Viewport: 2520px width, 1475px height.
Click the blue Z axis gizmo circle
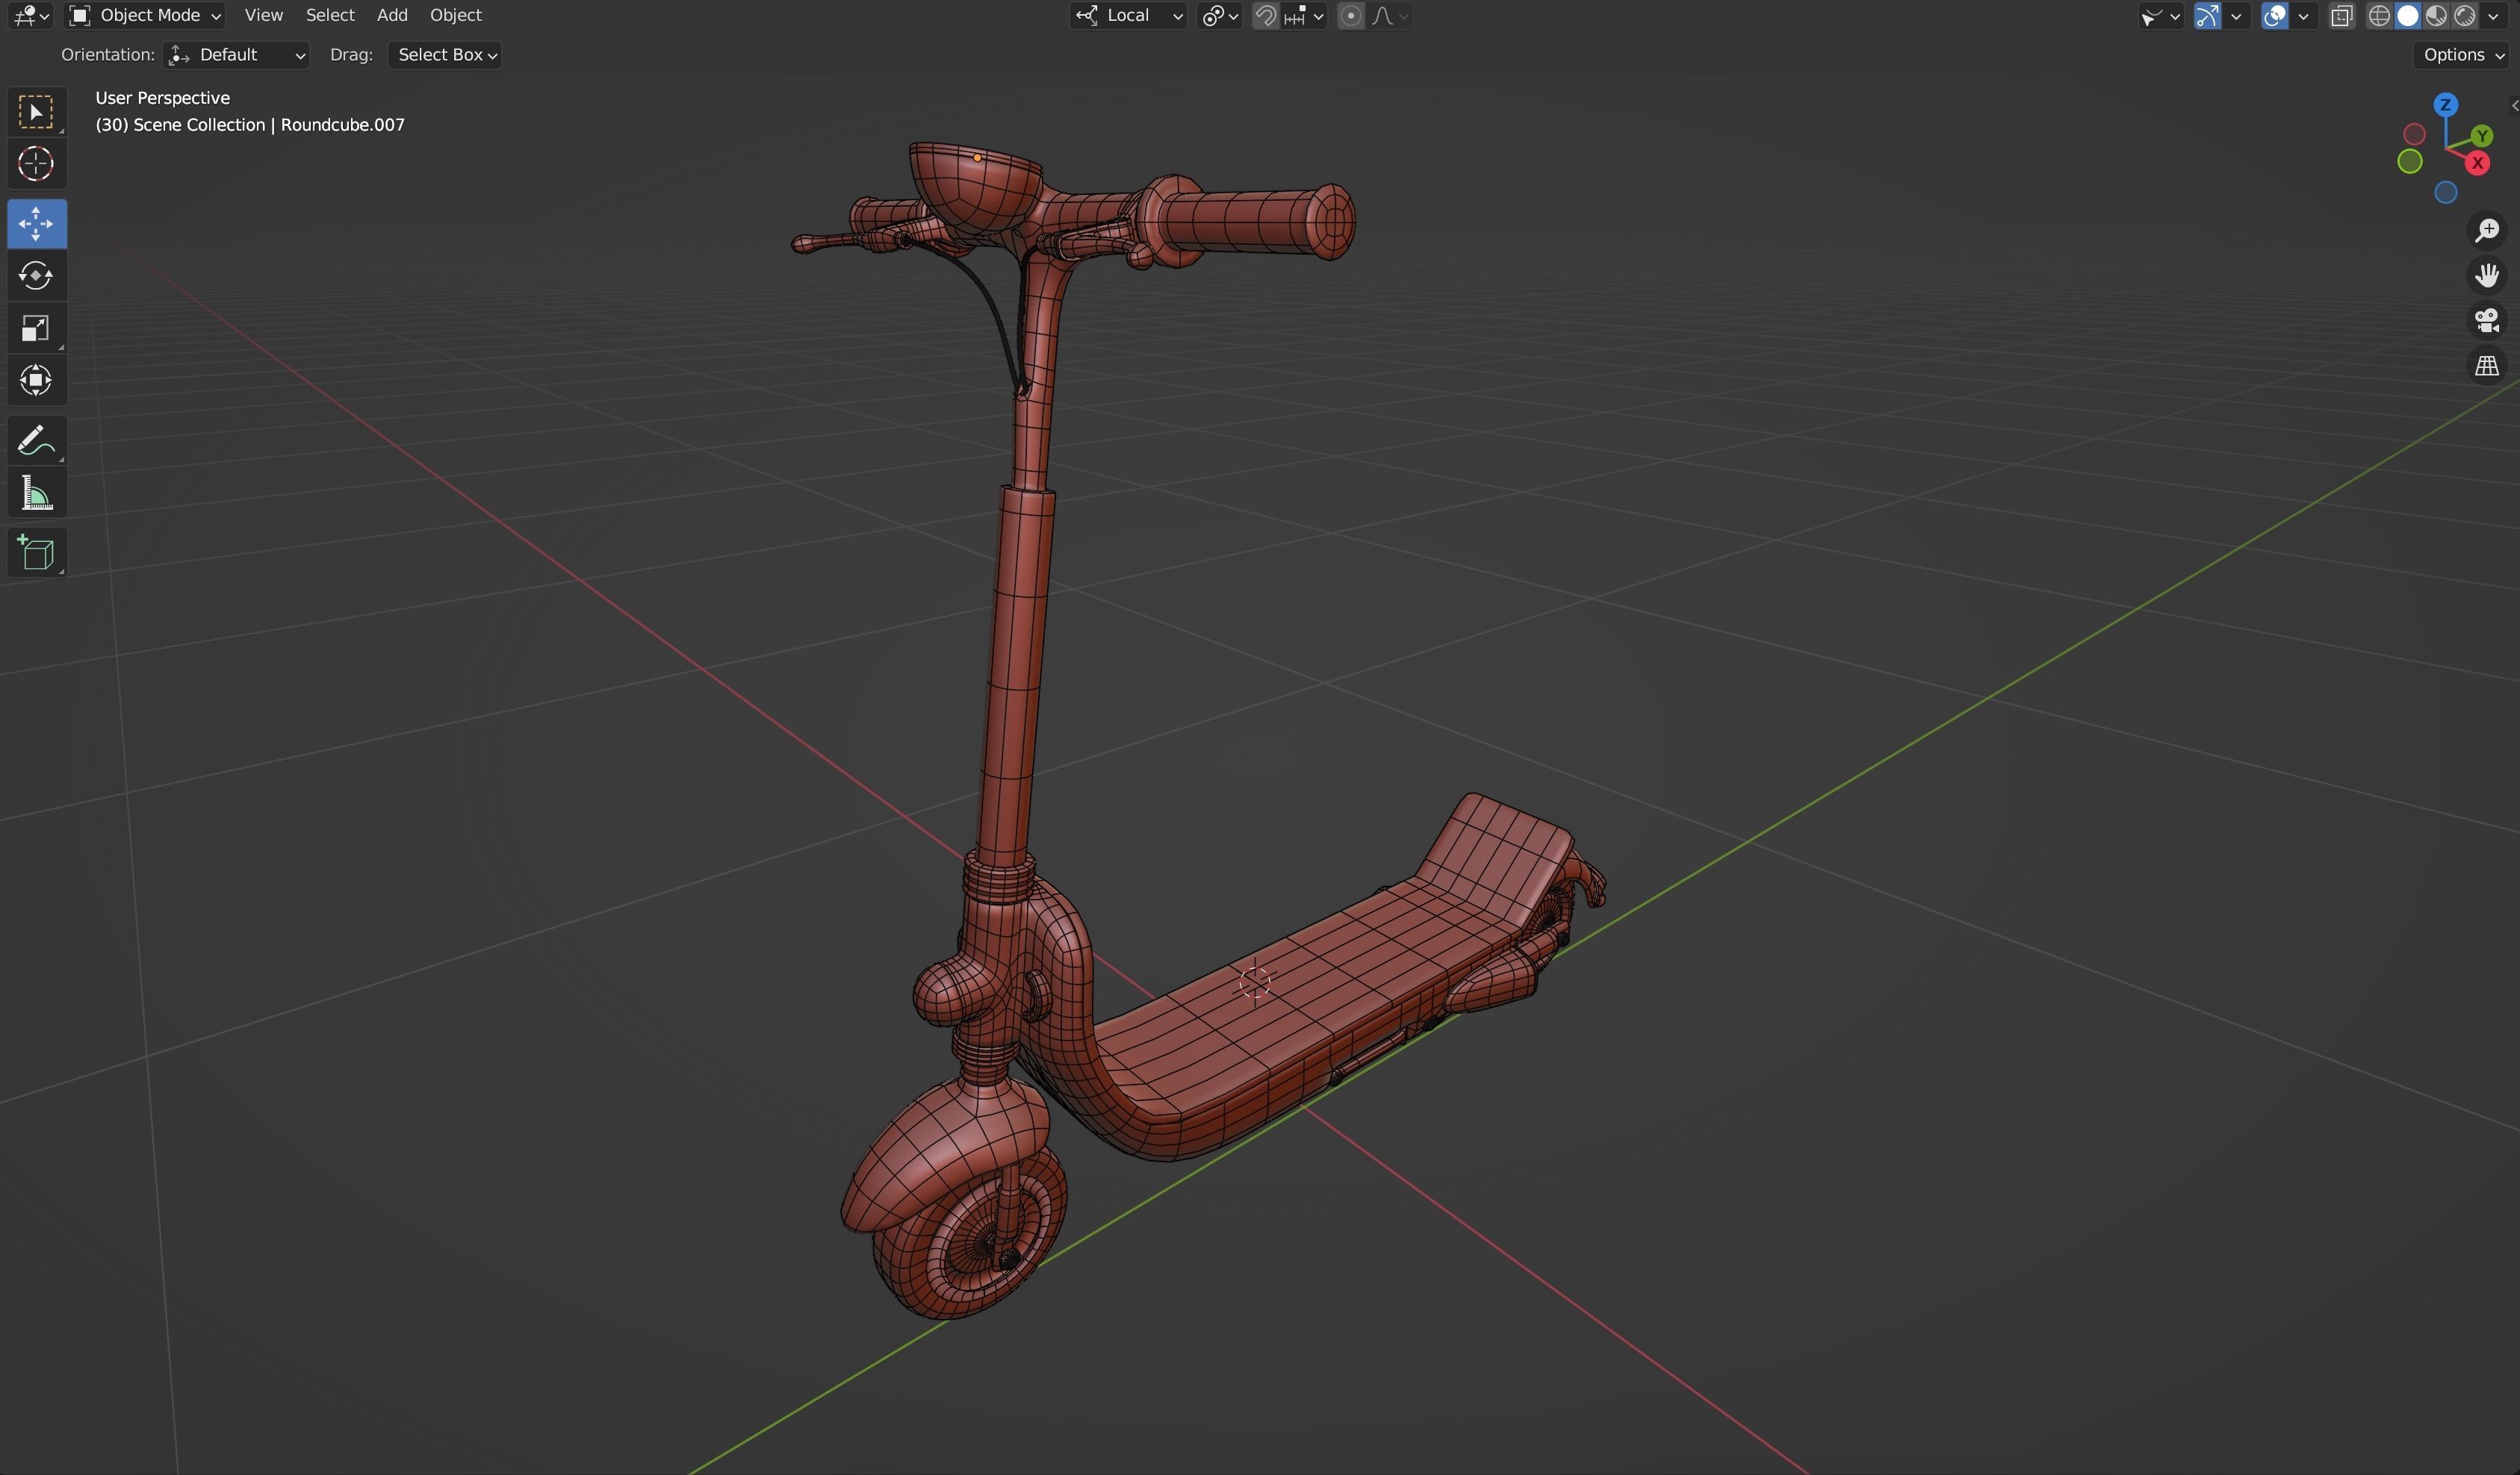pos(2445,105)
